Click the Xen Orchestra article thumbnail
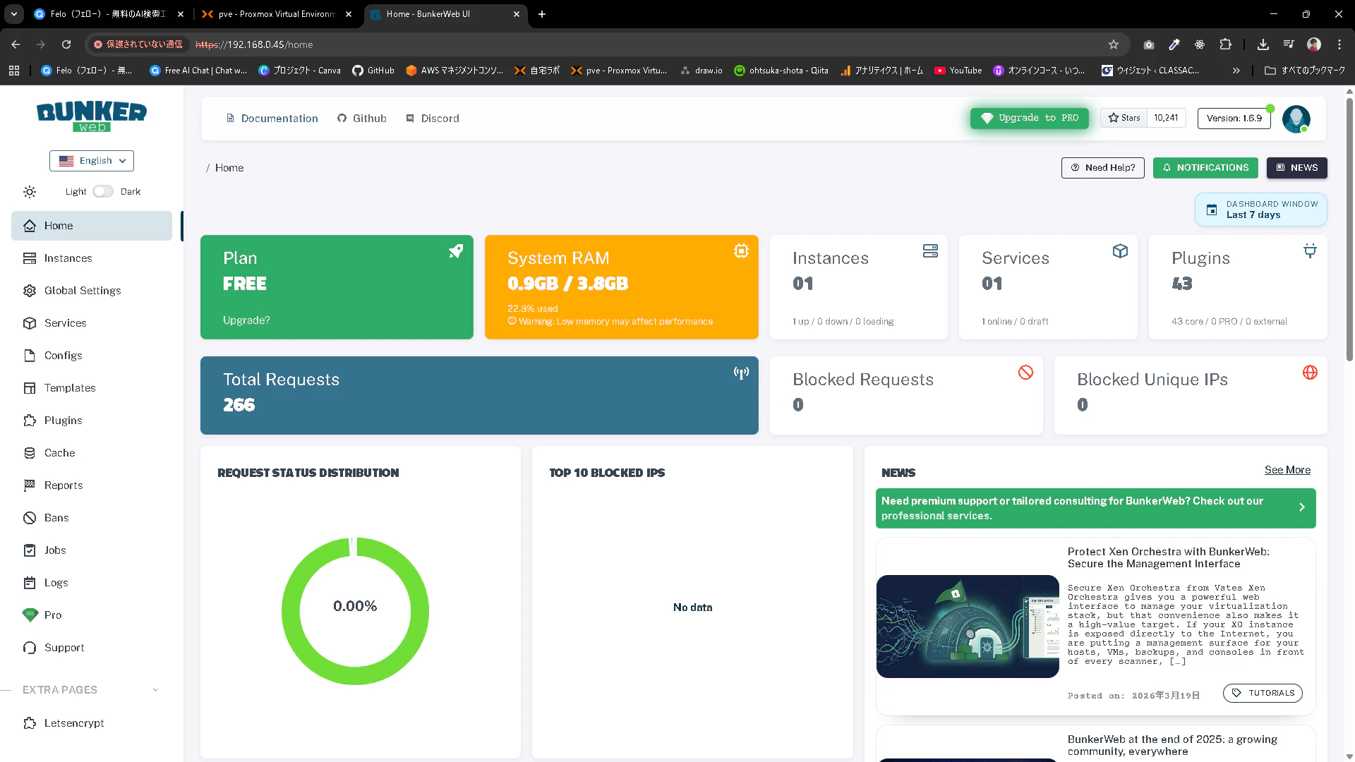Screen dimensions: 1355x762 968,627
